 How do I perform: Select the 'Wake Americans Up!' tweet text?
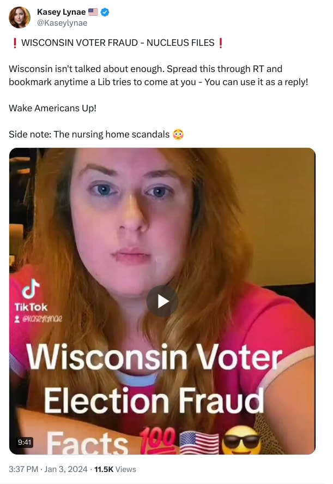point(52,108)
